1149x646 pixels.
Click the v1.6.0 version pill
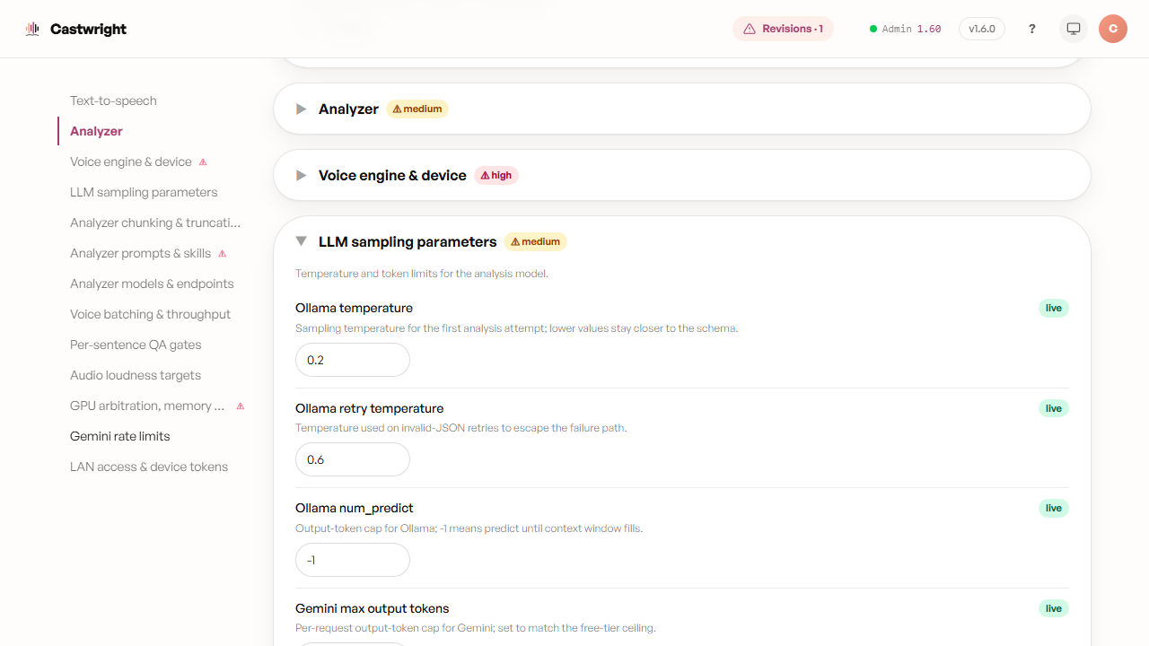tap(982, 29)
